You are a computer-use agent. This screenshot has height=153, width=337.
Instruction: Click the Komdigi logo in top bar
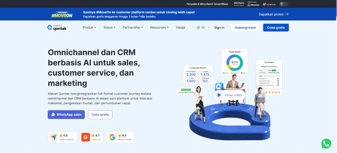[269, 4]
